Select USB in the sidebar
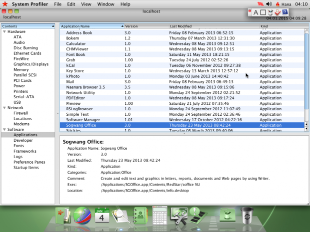The height and width of the screenshot is (232, 310). pos(17,102)
